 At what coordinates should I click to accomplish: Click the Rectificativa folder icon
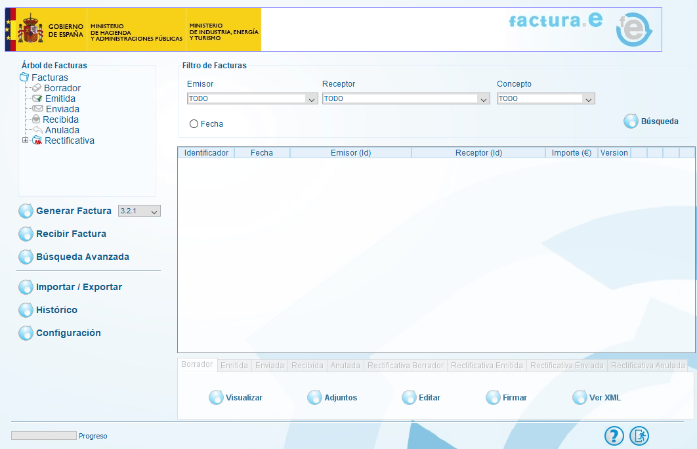(37, 140)
